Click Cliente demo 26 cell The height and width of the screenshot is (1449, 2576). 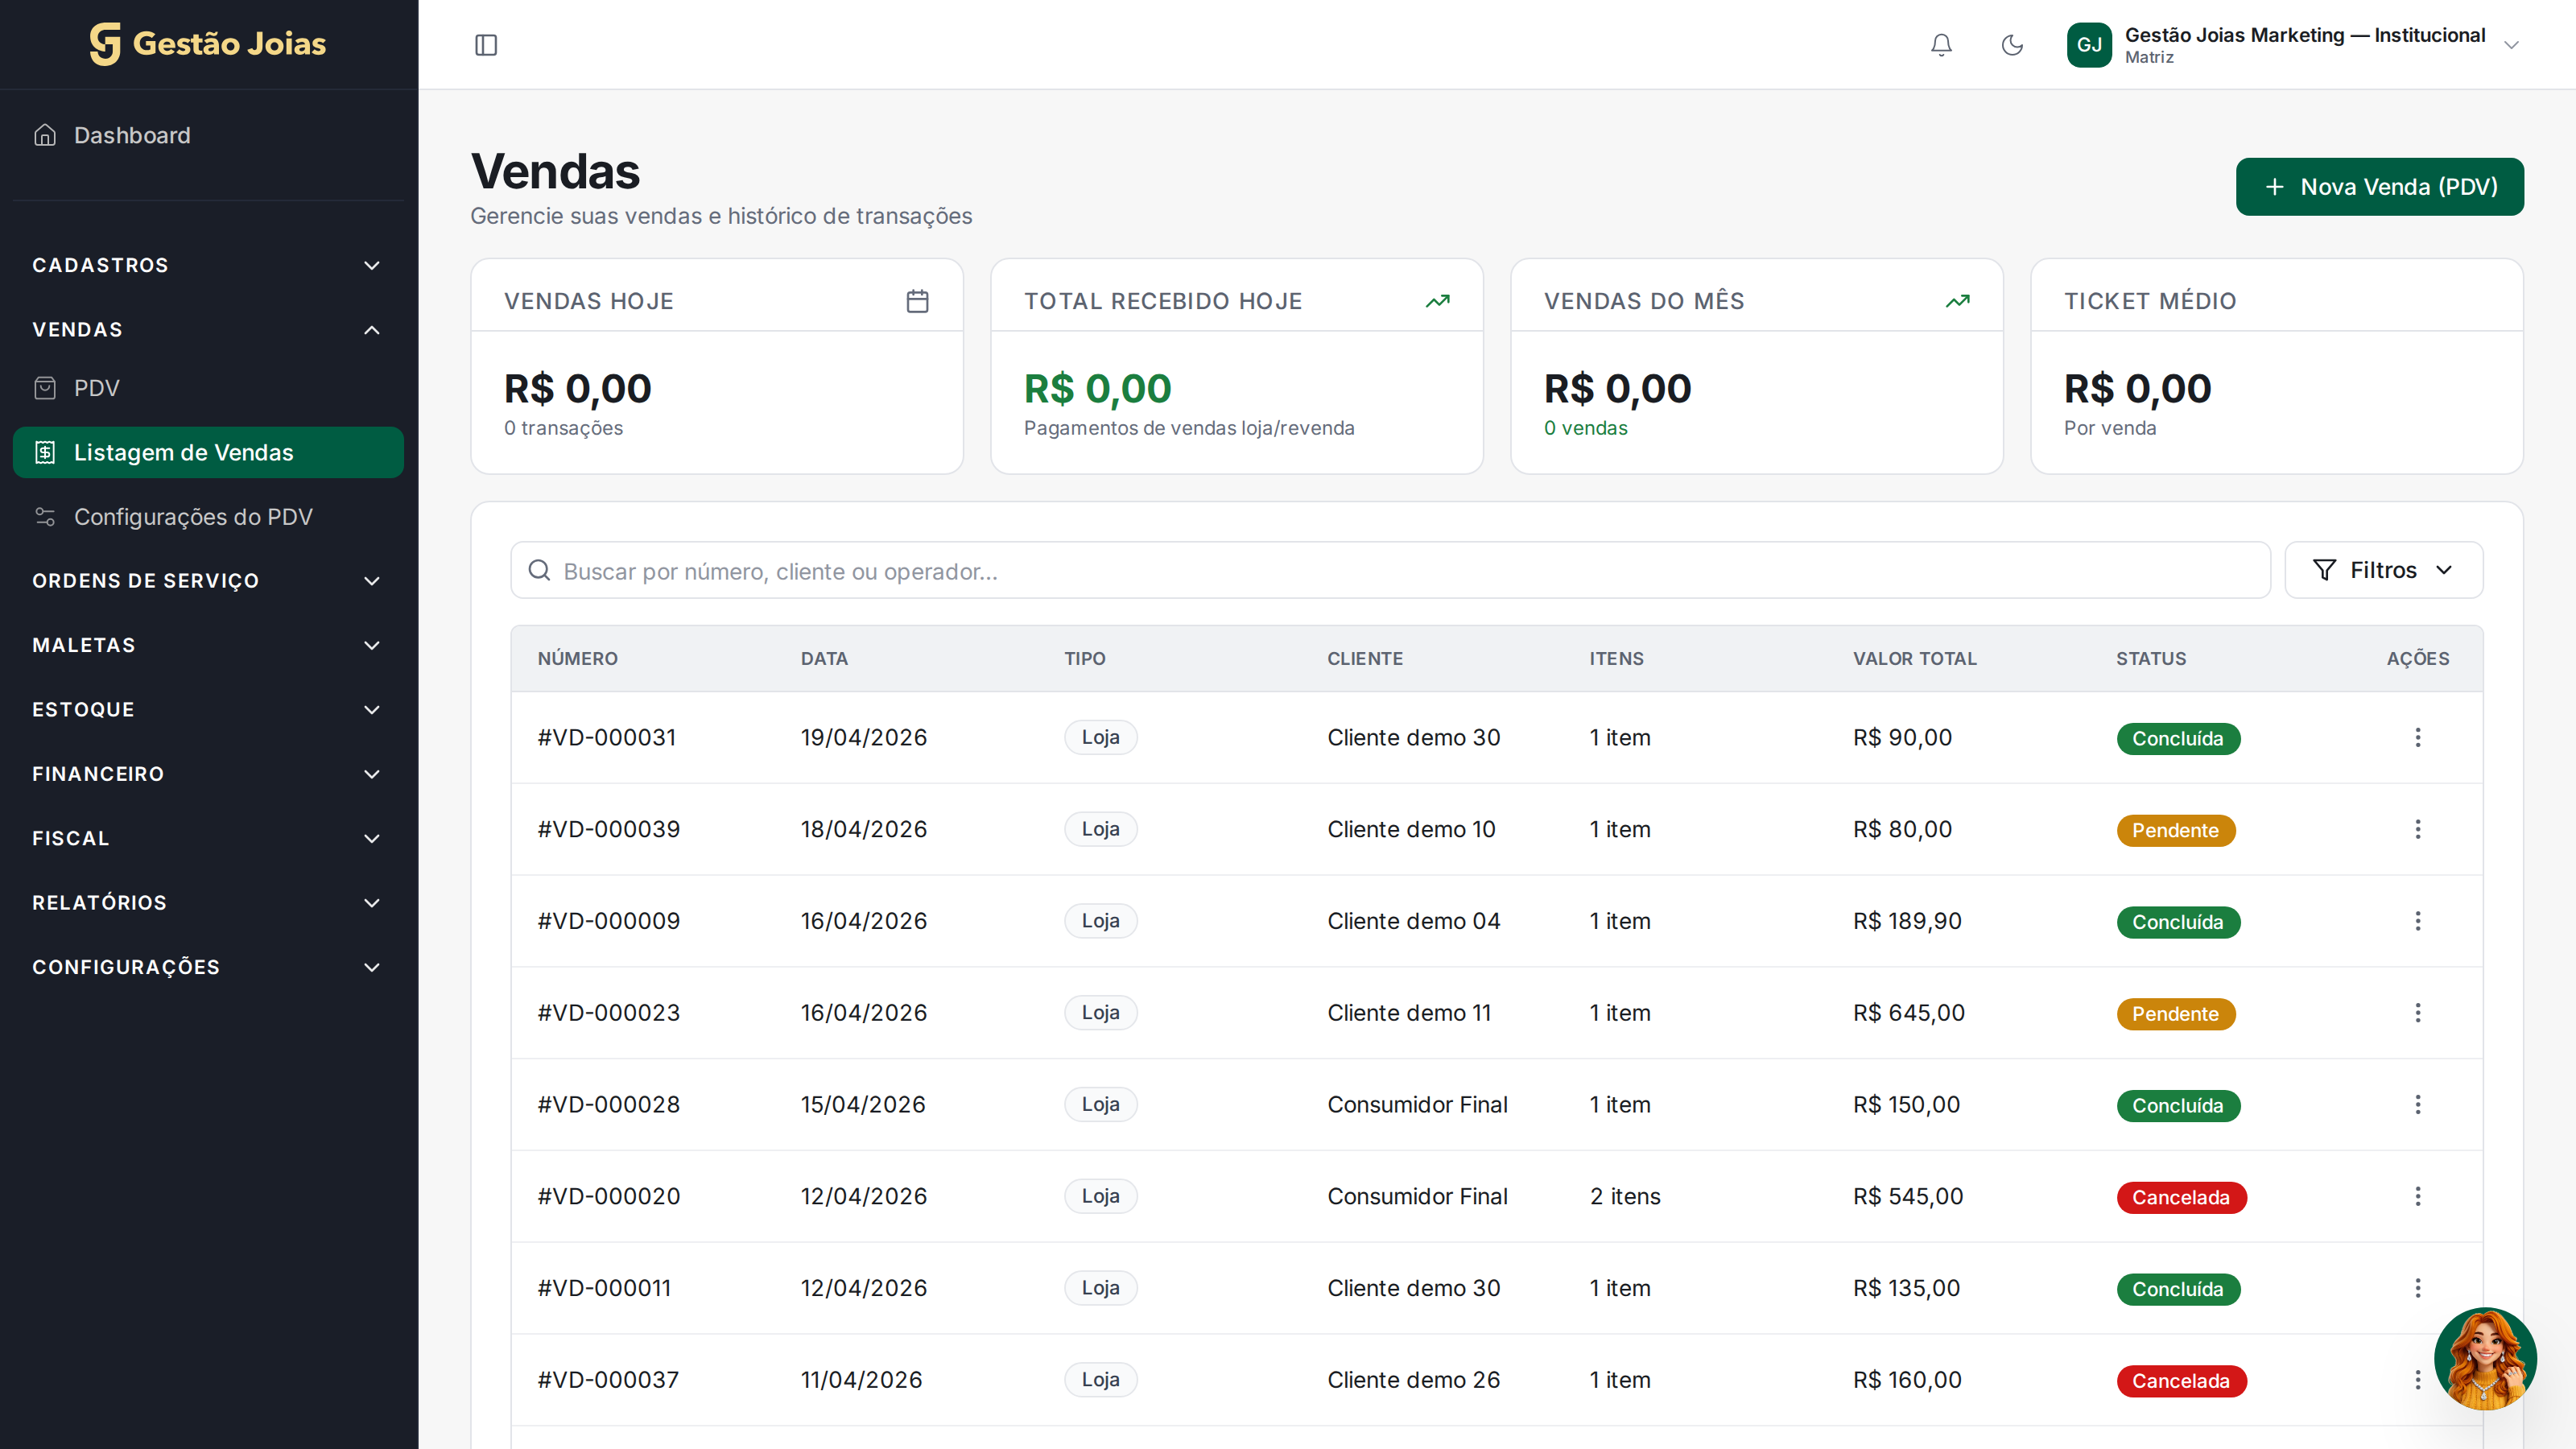click(x=1413, y=1380)
